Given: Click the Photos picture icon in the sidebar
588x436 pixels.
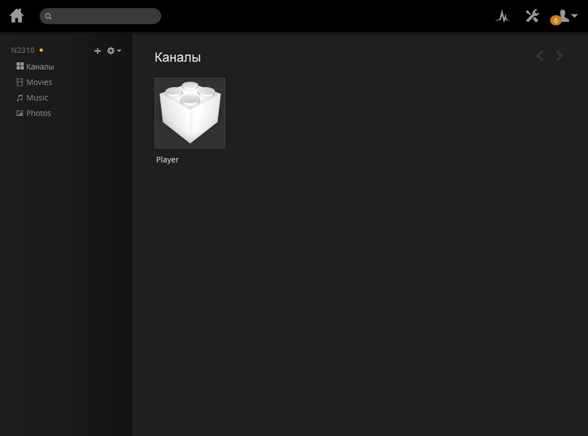Looking at the screenshot, I should pyautogui.click(x=20, y=114).
